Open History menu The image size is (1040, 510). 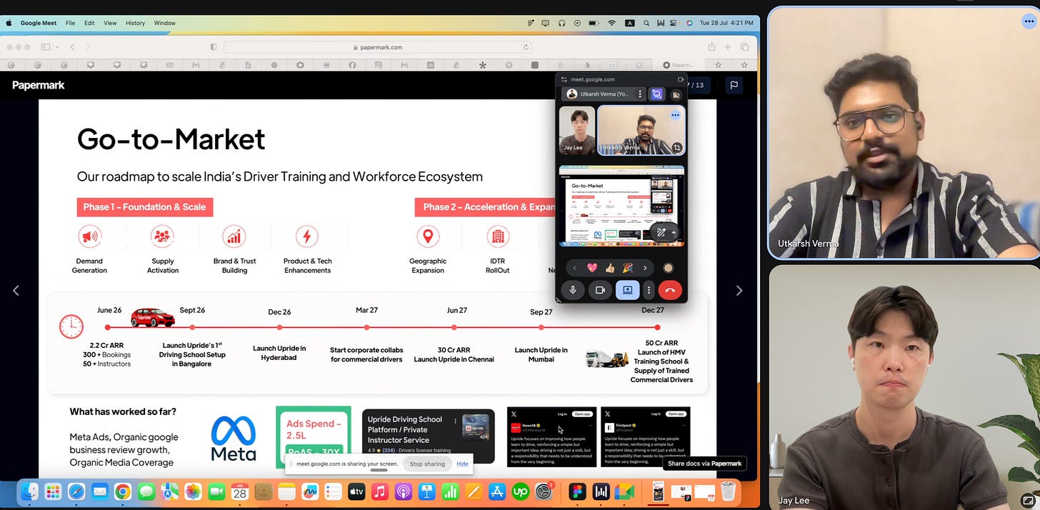(136, 23)
